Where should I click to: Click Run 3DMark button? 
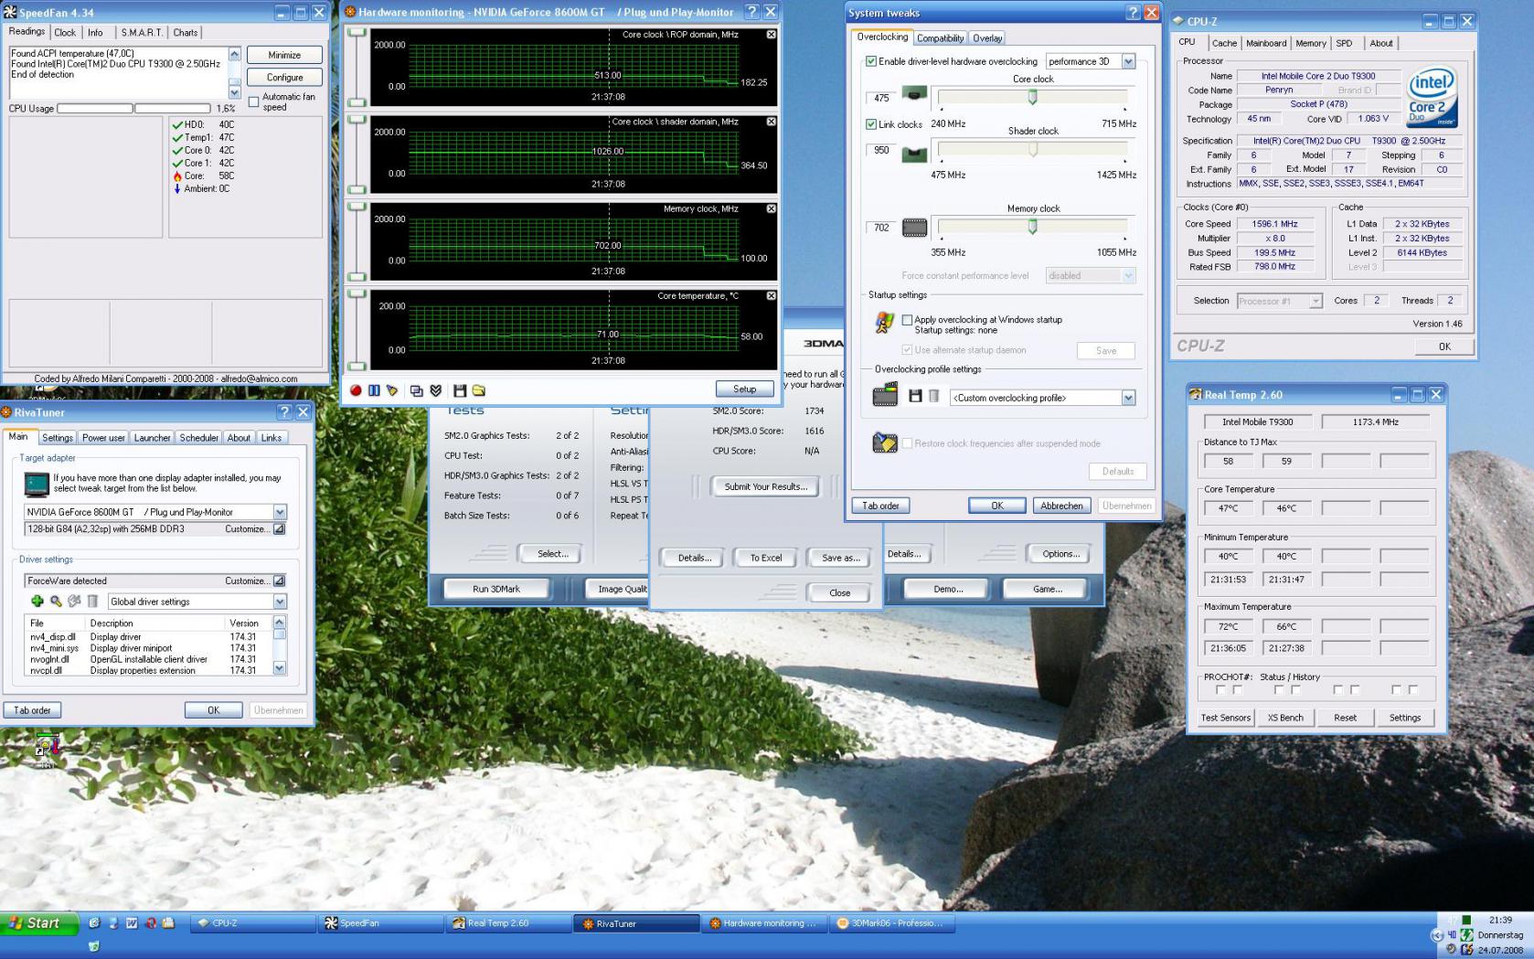pos(495,589)
